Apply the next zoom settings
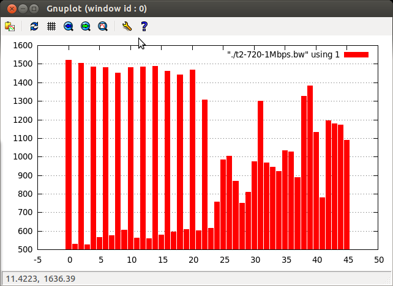The height and width of the screenshot is (286, 393). click(x=86, y=26)
